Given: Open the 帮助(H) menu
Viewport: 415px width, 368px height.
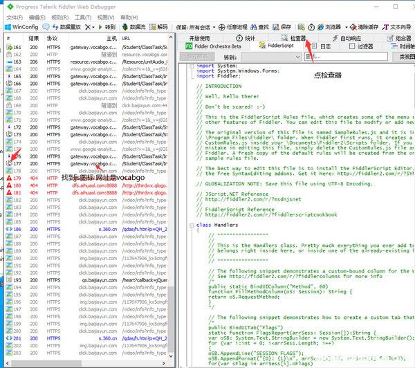Looking at the screenshot, I should click(x=129, y=17).
